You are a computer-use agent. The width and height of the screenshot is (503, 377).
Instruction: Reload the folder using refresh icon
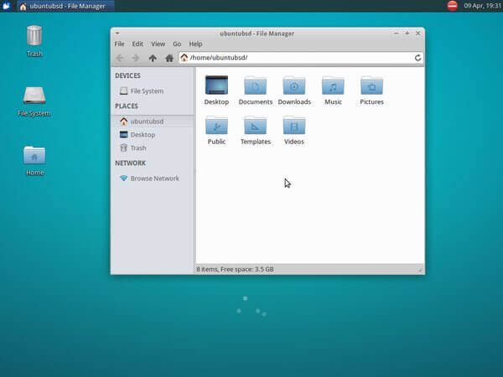coord(417,58)
